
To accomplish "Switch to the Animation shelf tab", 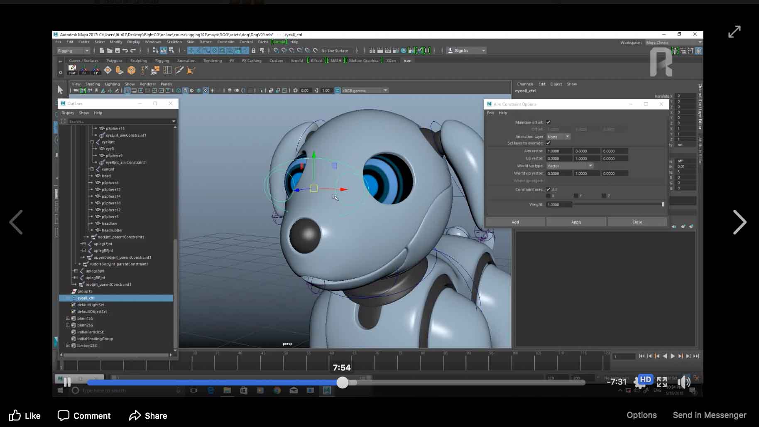I will tap(186, 61).
